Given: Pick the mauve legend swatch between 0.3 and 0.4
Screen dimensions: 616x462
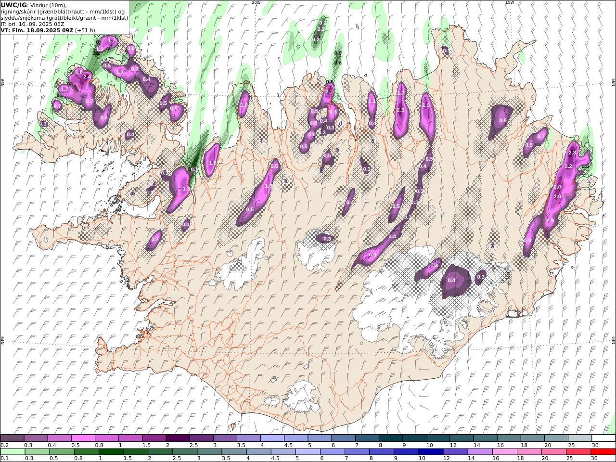Looking at the screenshot, I should coord(36,438).
